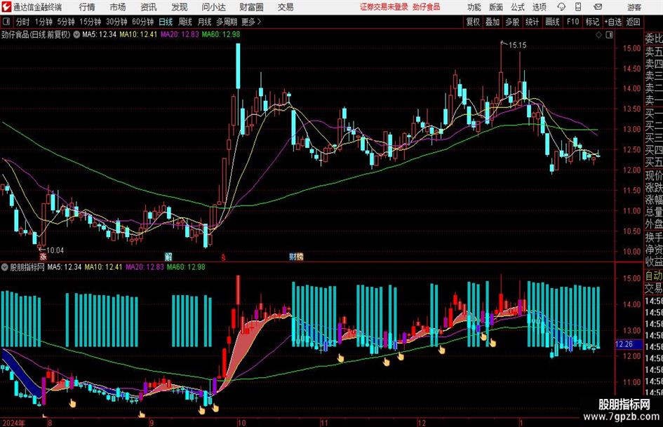
Task: Switch to 月线 monthly tab
Action: click(204, 22)
